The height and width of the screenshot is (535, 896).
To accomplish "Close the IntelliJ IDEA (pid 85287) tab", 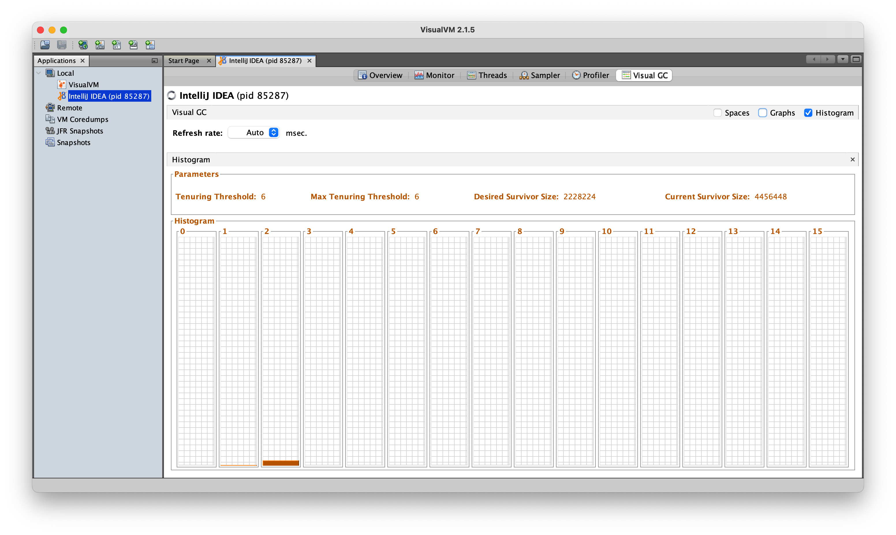I will (309, 61).
